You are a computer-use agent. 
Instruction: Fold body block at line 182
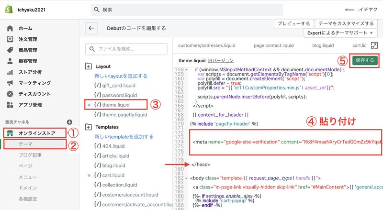pyautogui.click(x=186, y=178)
